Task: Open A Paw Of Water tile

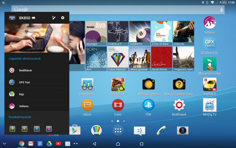Action: pos(162,33)
